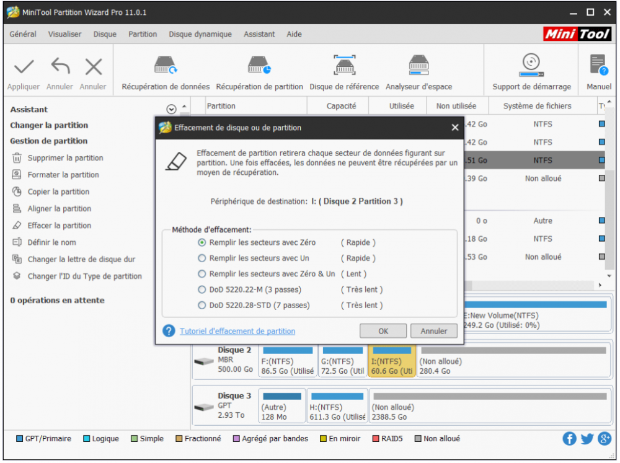
Task: Open the Disque dynamique menu
Action: click(x=200, y=34)
